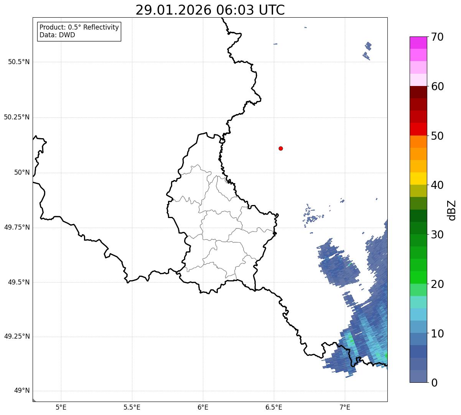
Task: Click the colorbar tick label 50
Action: click(438, 136)
